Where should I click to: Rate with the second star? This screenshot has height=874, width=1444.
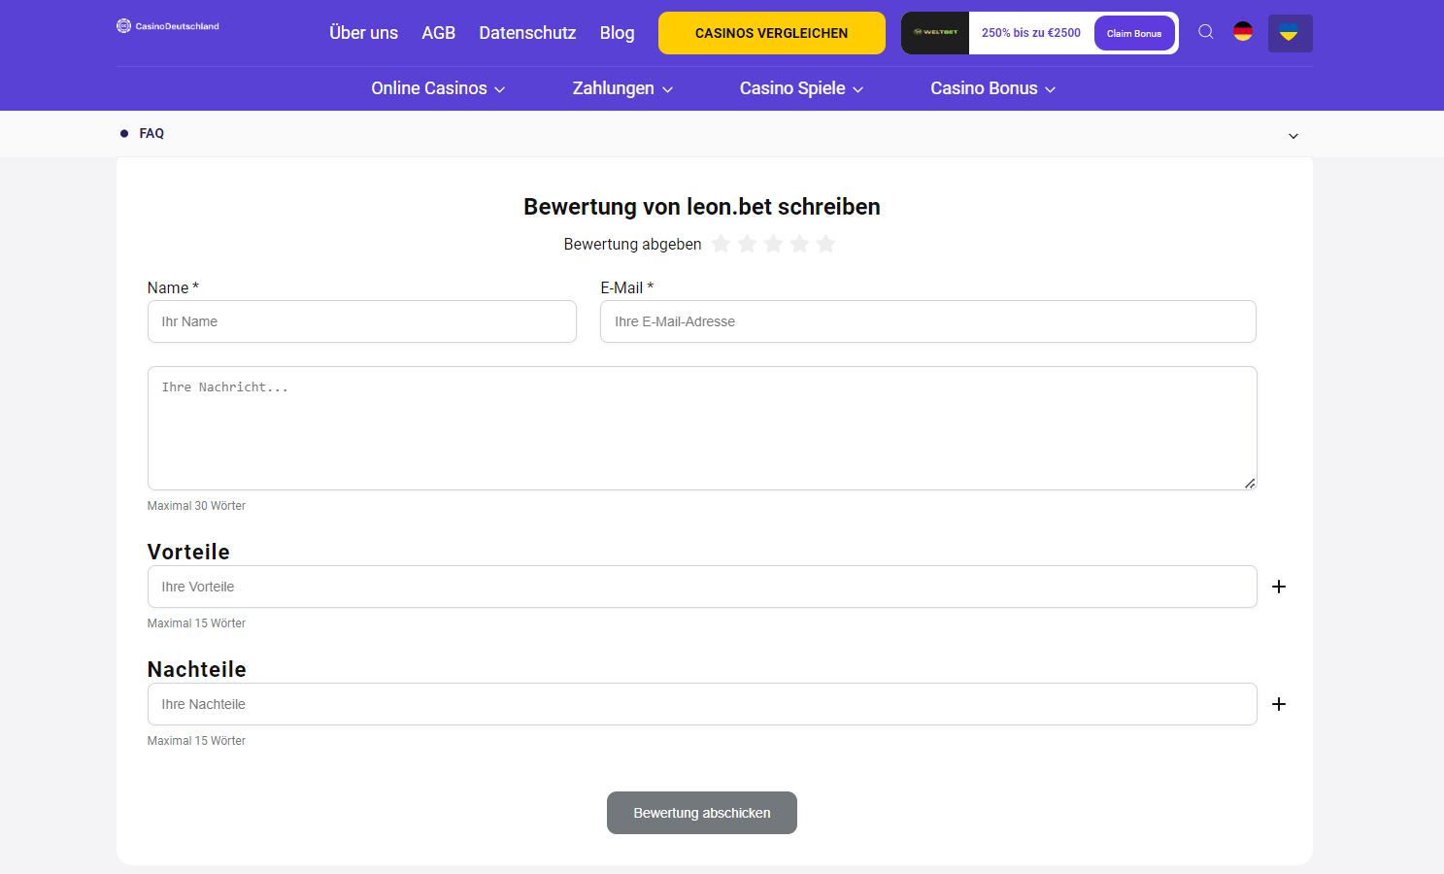(747, 244)
